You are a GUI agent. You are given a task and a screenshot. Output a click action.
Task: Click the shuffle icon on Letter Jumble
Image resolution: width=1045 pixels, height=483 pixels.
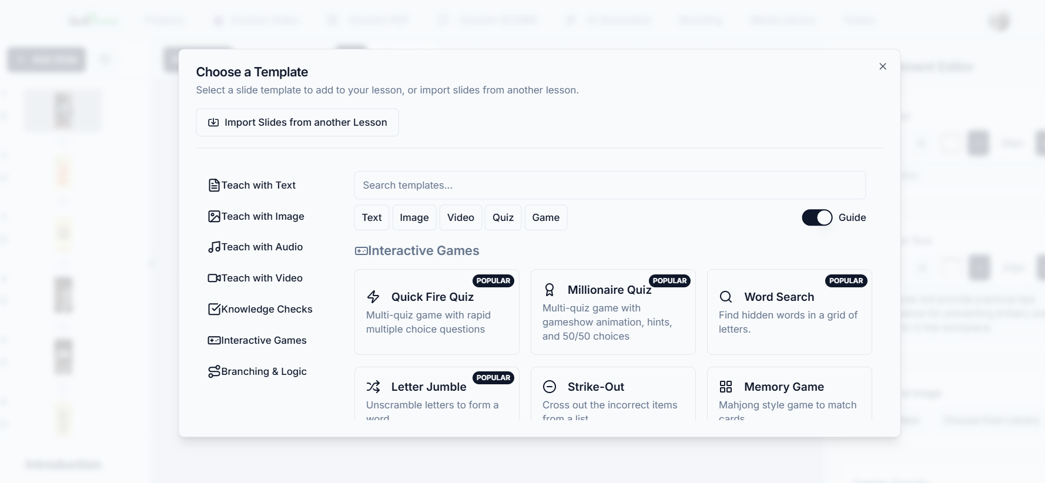(373, 387)
